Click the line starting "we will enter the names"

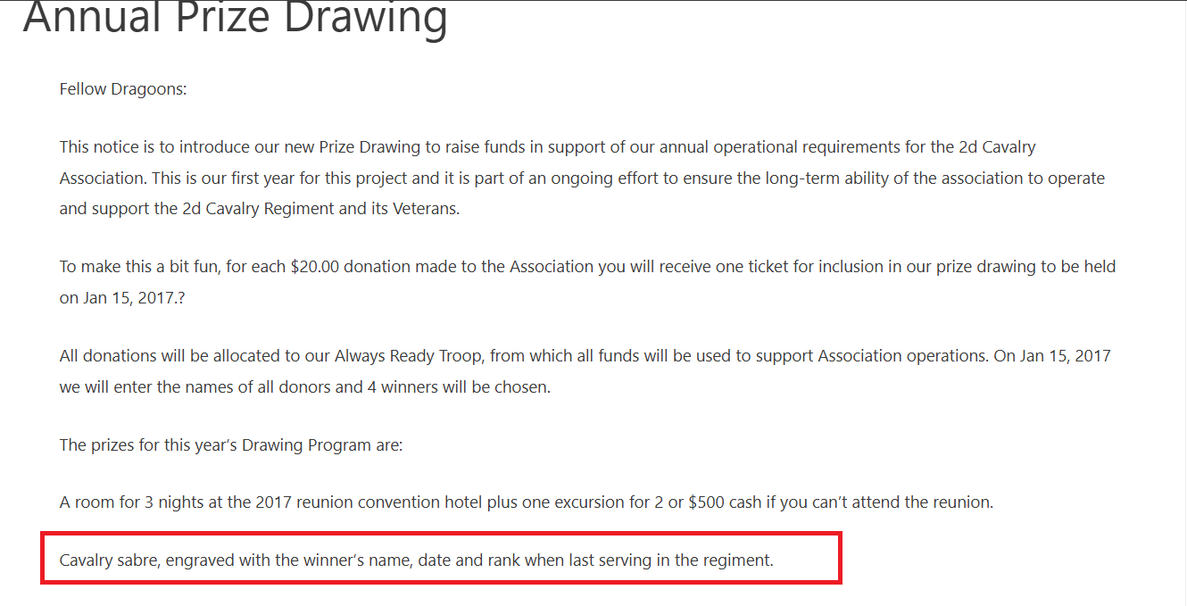click(304, 387)
